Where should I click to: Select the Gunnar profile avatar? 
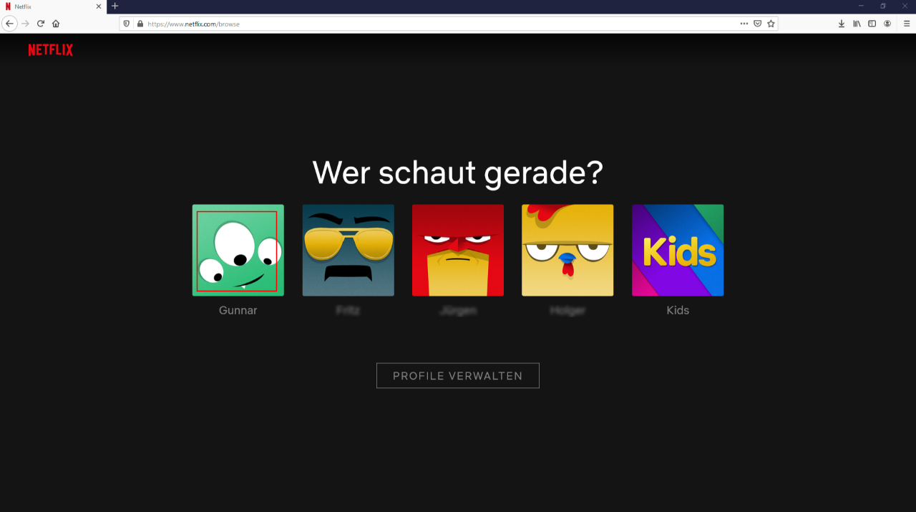click(238, 250)
